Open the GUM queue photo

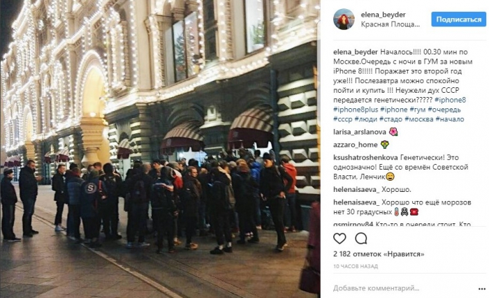click(x=160, y=149)
